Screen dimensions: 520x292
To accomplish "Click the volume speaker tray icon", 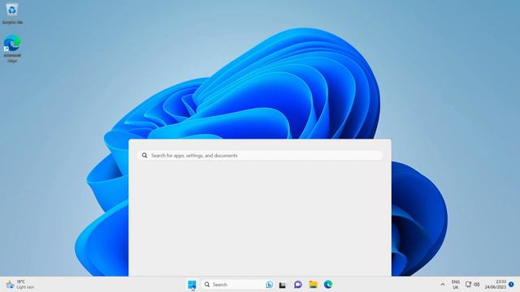I will [x=477, y=285].
